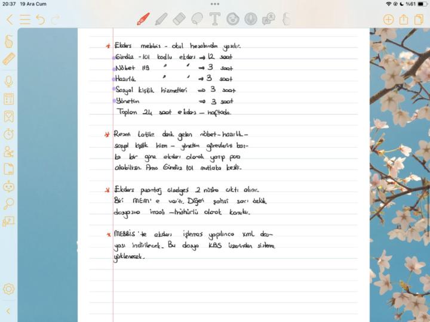The width and height of the screenshot is (430, 322).
Task: Tap the top toolbar microphone button
Action: pyautogui.click(x=251, y=19)
